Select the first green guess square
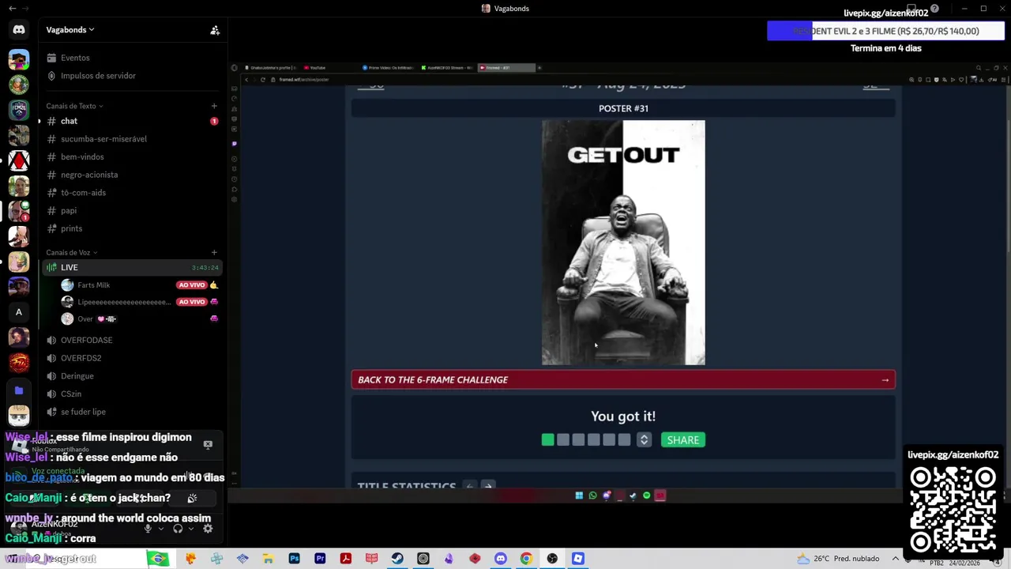Viewport: 1011px width, 569px height. click(547, 440)
